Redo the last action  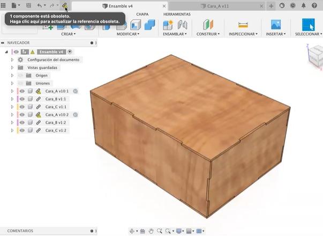tap(52, 5)
